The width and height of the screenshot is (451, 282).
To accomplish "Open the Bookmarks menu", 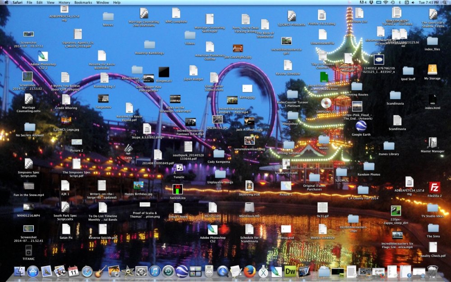I will pos(83,3).
